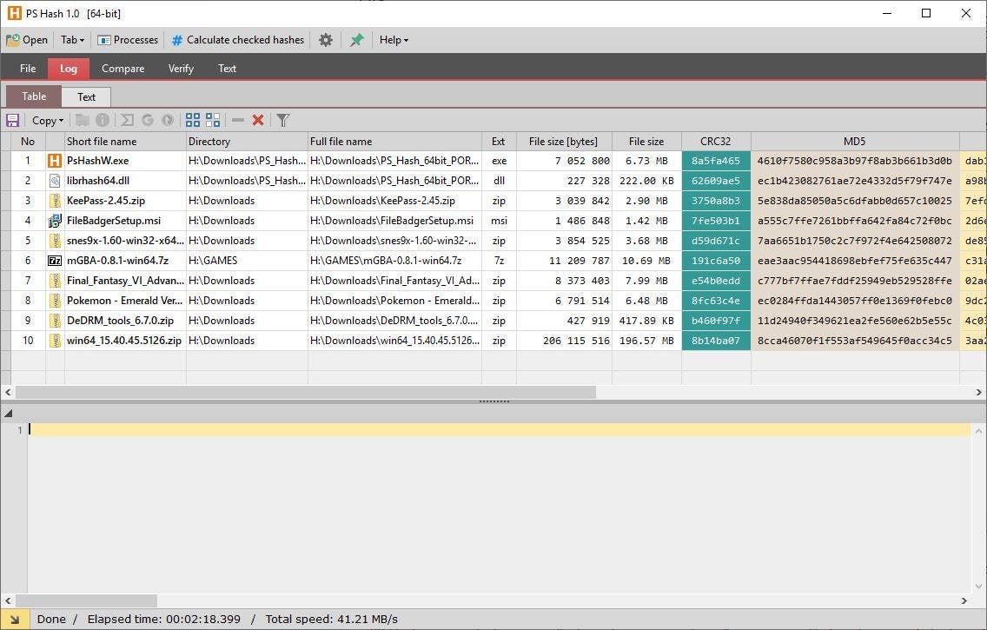Click the greyed-out folder icon in the log toolbar
Viewport: 987px width, 630px height.
83,120
